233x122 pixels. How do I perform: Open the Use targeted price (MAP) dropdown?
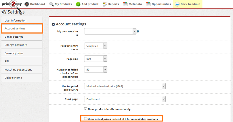coord(125,86)
